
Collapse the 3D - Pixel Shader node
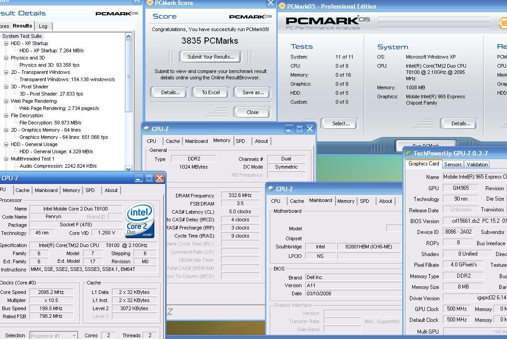pos(6,87)
